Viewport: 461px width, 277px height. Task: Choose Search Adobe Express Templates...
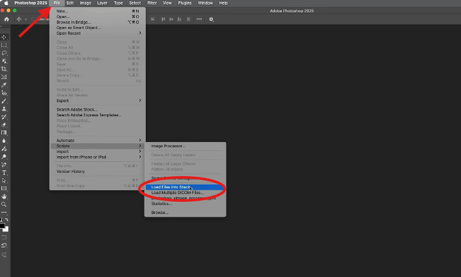point(98,115)
